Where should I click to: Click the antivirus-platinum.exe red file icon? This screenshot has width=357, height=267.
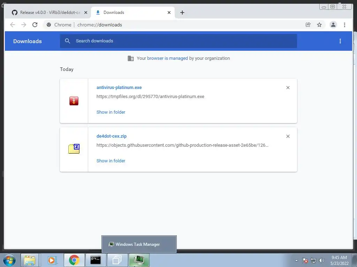pos(74,101)
